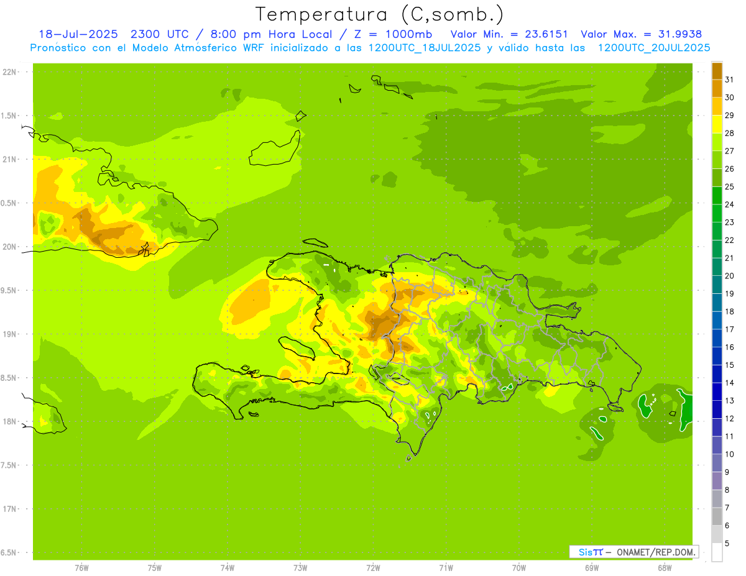Click the legend value "13"

click(x=729, y=401)
